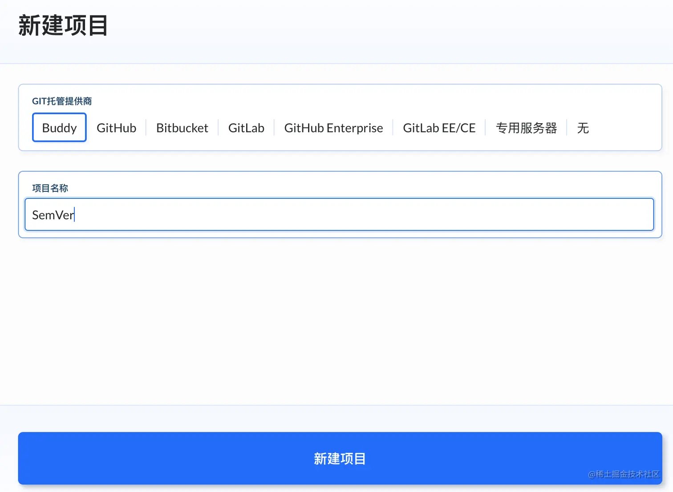This screenshot has height=492, width=673.
Task: Click the blue 新建项目 submit button
Action: point(340,458)
